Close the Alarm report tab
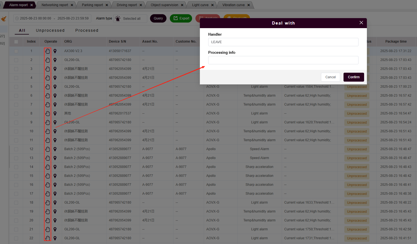 click(x=32, y=5)
